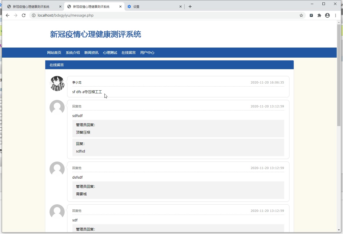Viewport: 343px width, 234px height.
Task: Click the reply text sdfsd
Action: pyautogui.click(x=80, y=151)
